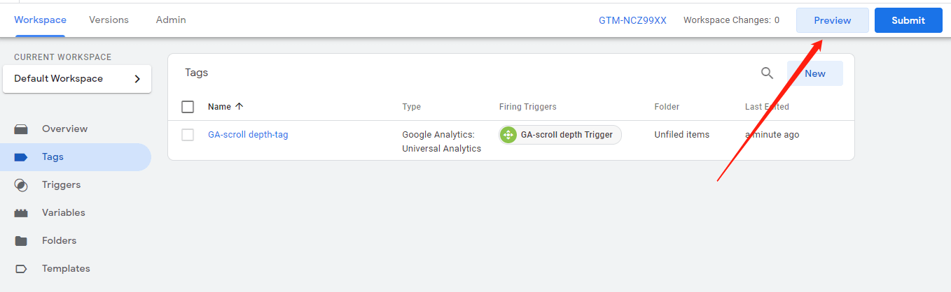Open the Variables brick icon
This screenshot has height=292, width=951.
[21, 213]
